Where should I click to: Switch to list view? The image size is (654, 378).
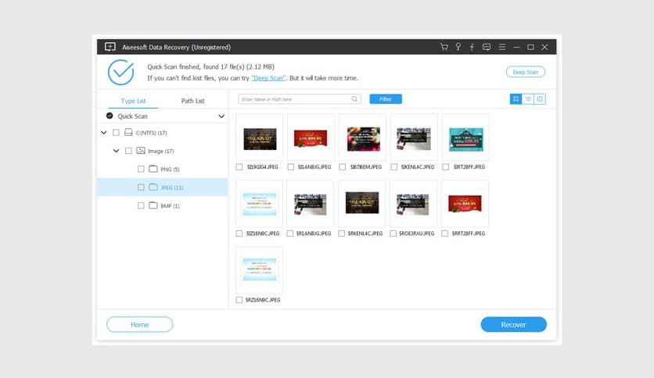pyautogui.click(x=528, y=99)
